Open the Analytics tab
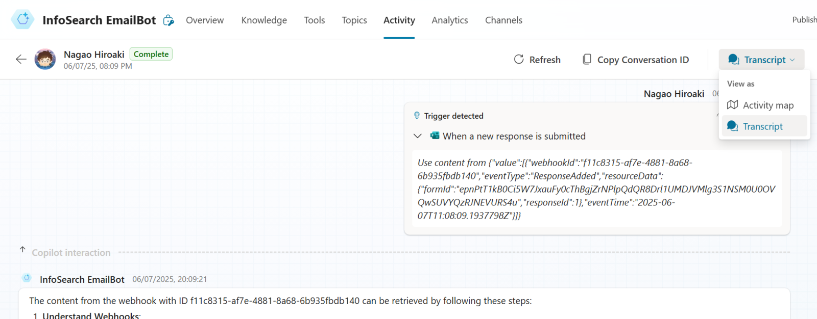 pos(449,20)
